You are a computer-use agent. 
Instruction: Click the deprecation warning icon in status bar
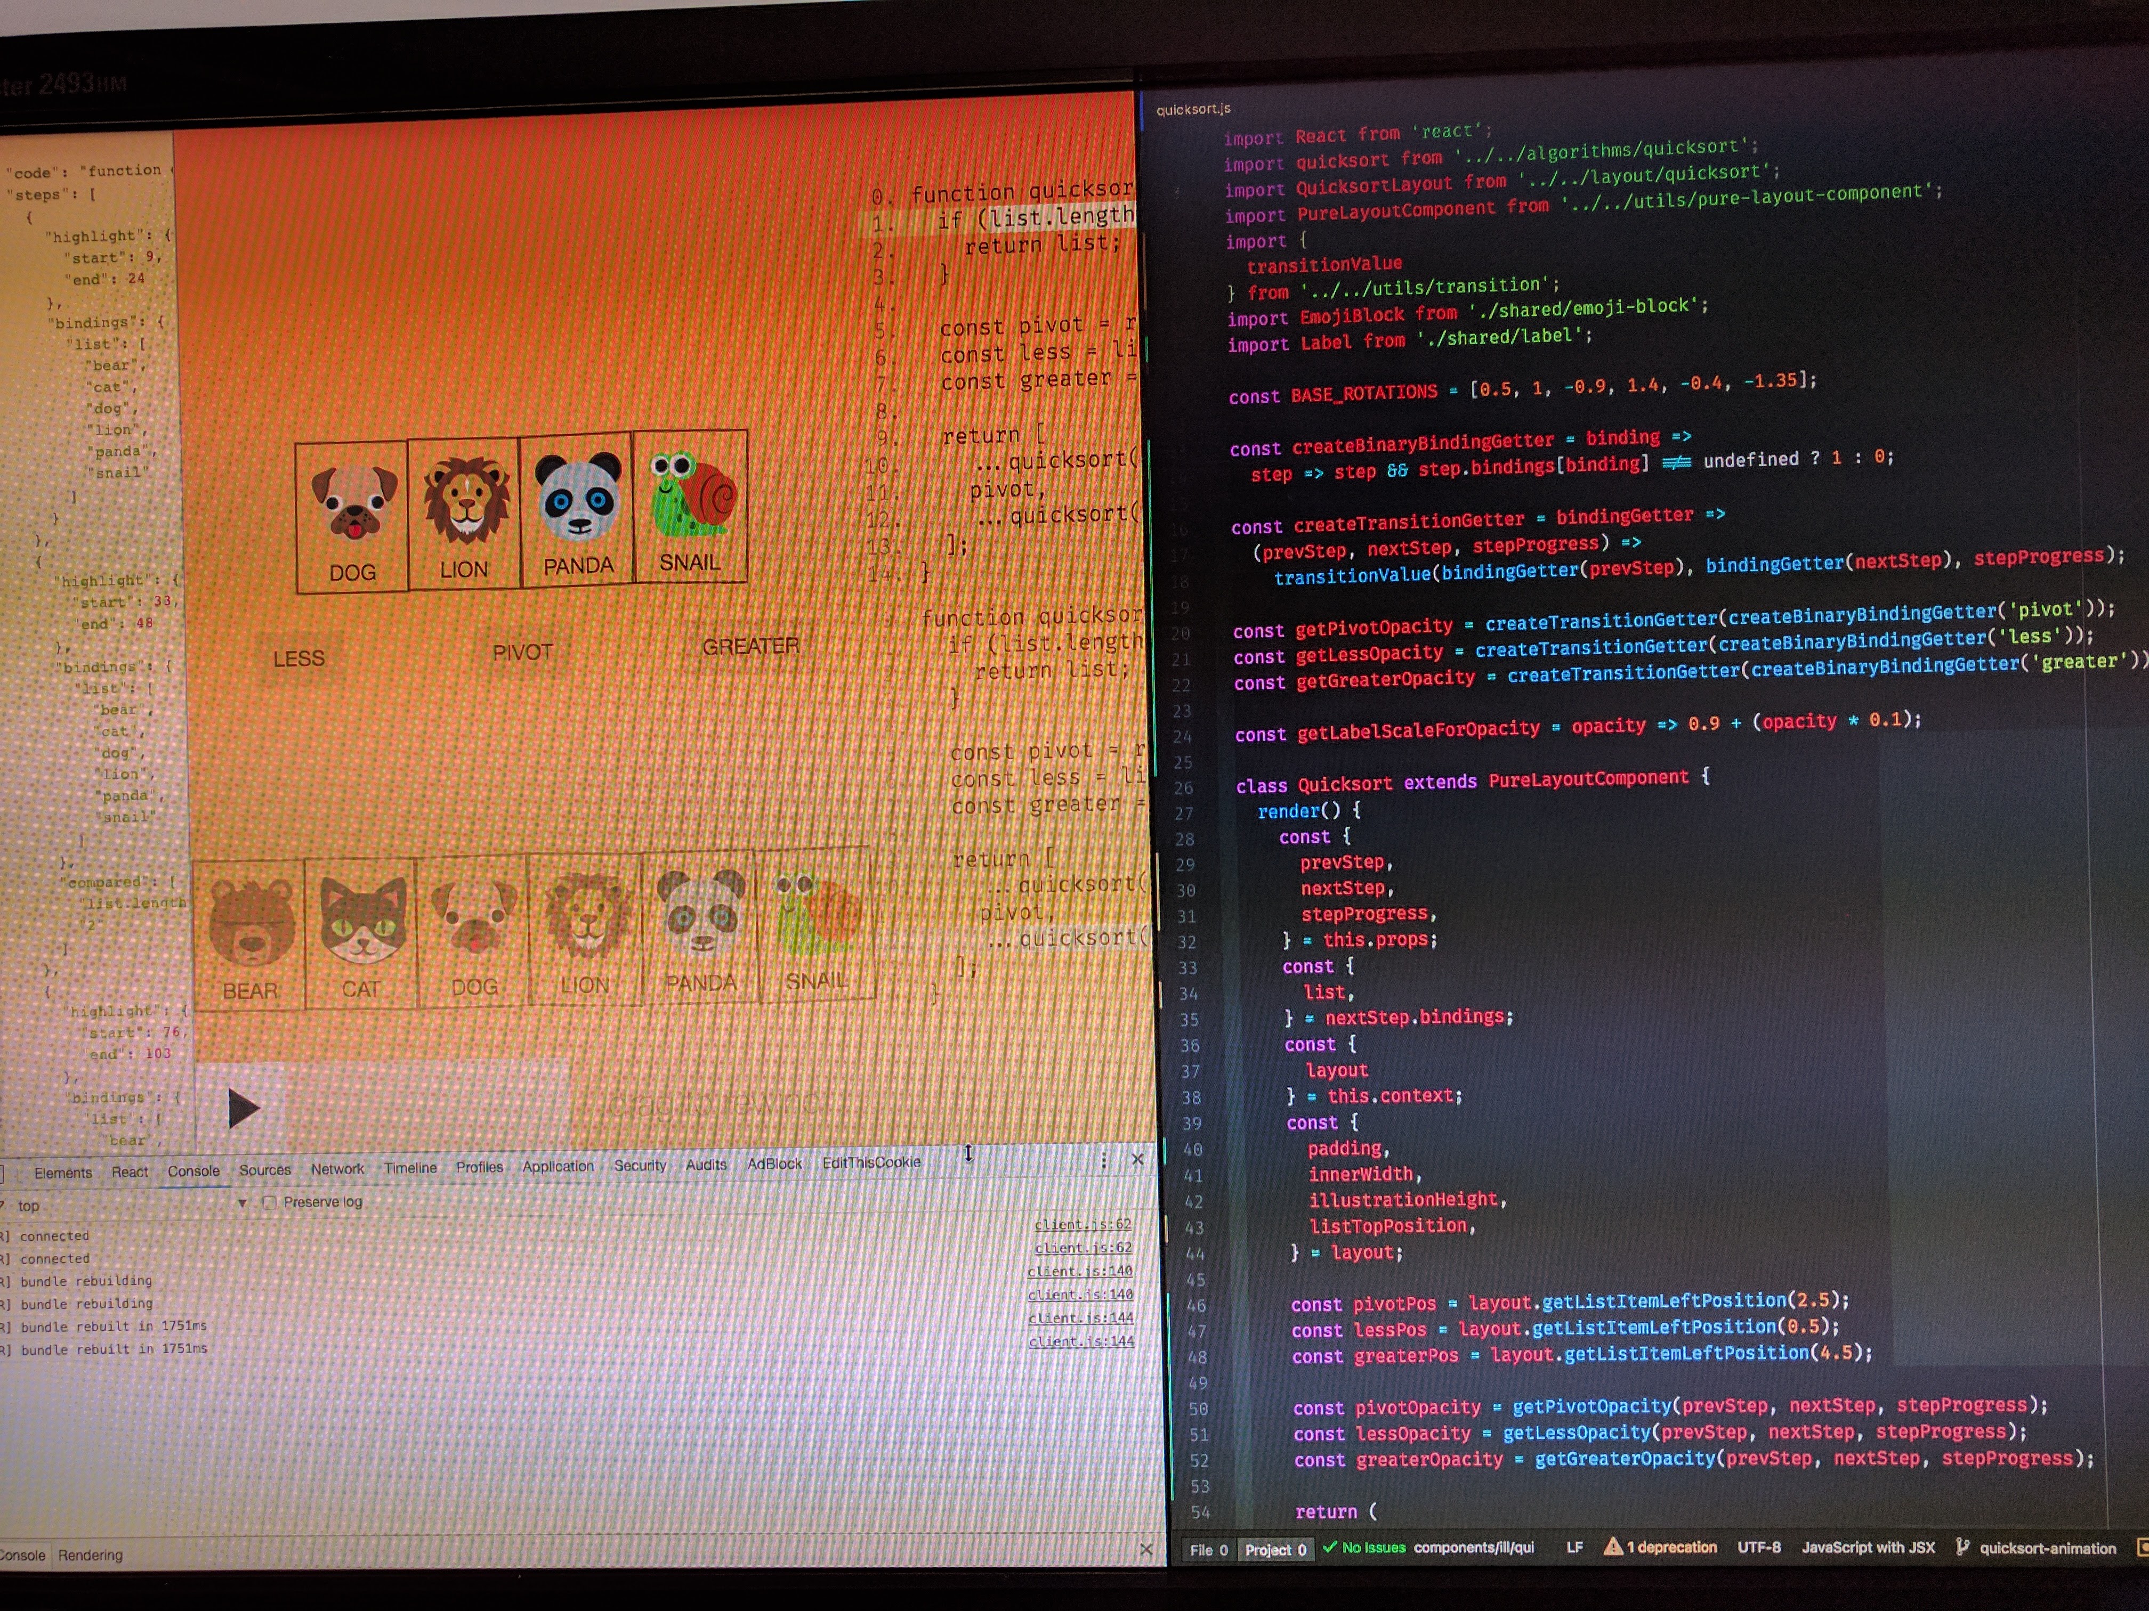(1613, 1546)
